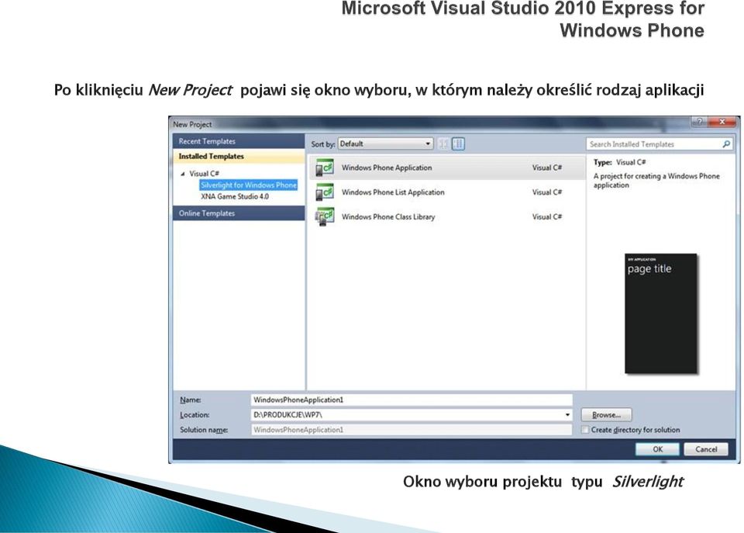Click the Windows Phone Class Library icon

[325, 217]
